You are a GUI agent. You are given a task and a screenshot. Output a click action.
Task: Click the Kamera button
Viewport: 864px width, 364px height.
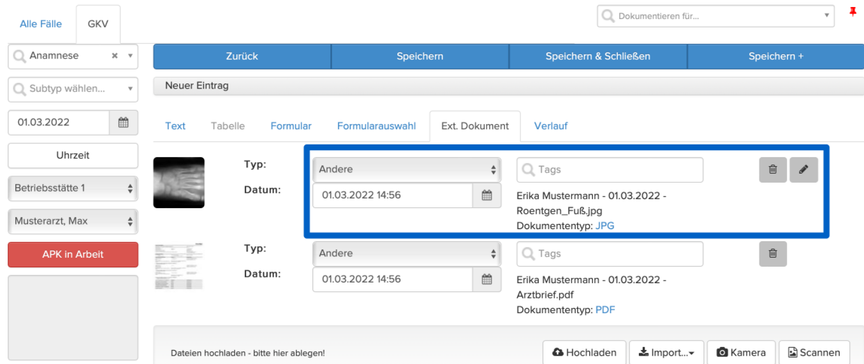741,353
